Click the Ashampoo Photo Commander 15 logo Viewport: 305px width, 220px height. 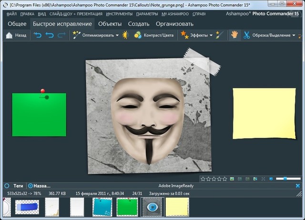262,14
